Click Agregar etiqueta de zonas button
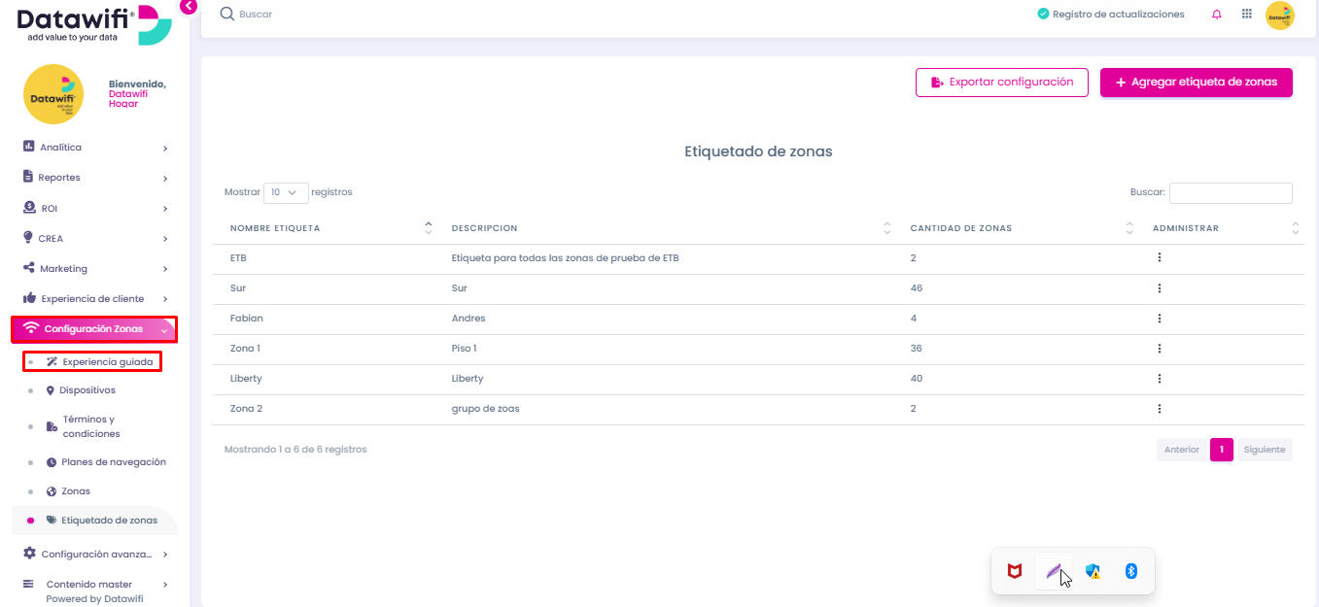The image size is (1319, 607). tap(1196, 83)
